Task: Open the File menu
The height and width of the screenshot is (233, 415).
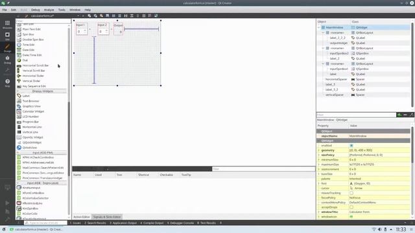Action: pos(5,10)
